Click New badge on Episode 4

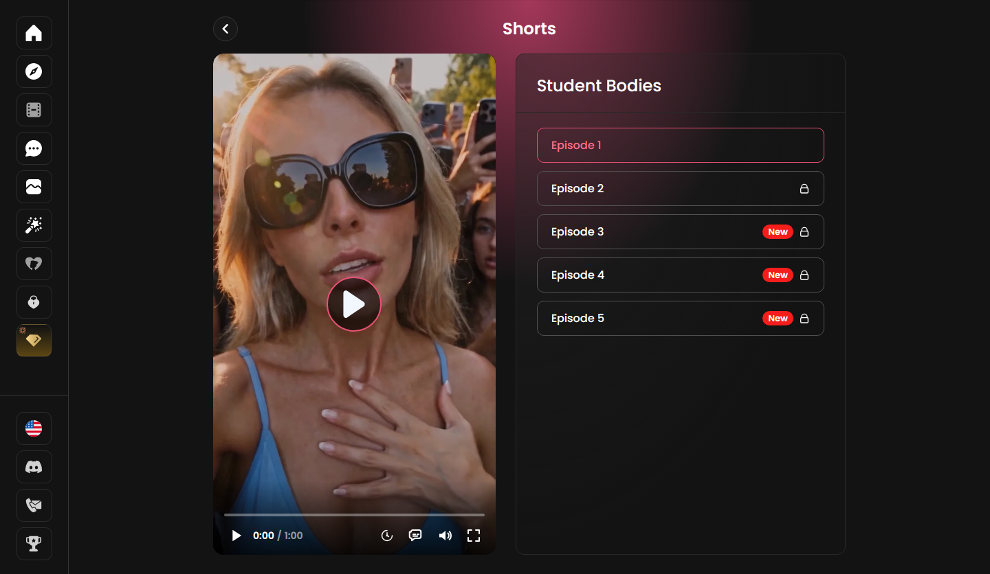tap(778, 275)
